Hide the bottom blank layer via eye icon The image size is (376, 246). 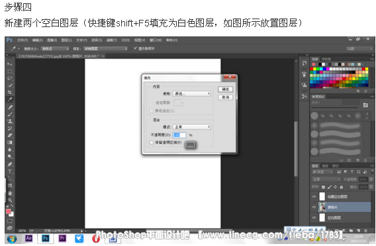tap(314, 218)
